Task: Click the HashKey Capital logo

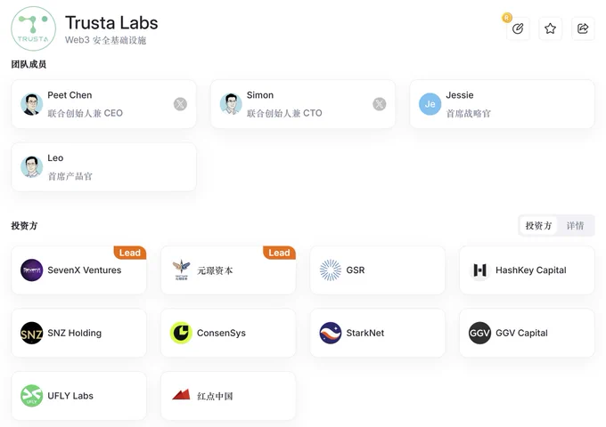Action: (479, 270)
